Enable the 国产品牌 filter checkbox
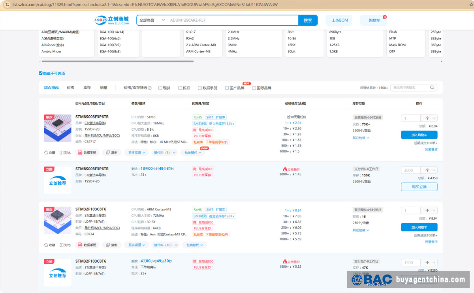Image resolution: width=474 pixels, height=293 pixels. pos(227,88)
